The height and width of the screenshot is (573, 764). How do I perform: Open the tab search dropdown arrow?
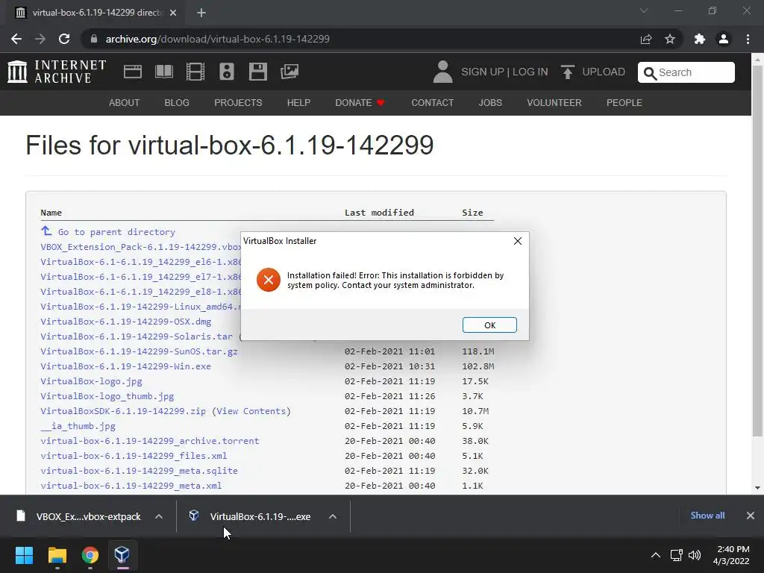tap(644, 10)
